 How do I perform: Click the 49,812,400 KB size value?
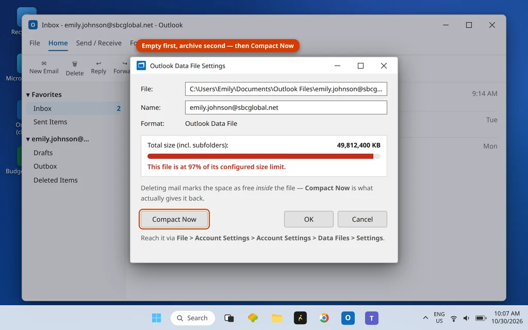pyautogui.click(x=359, y=145)
